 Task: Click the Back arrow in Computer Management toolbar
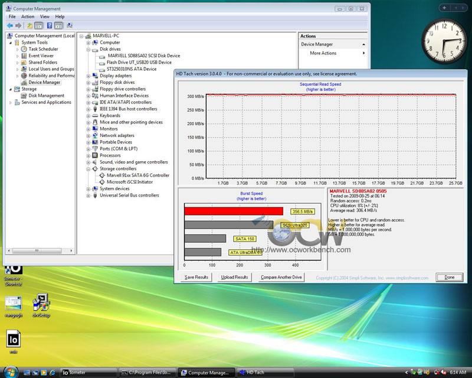pos(10,25)
